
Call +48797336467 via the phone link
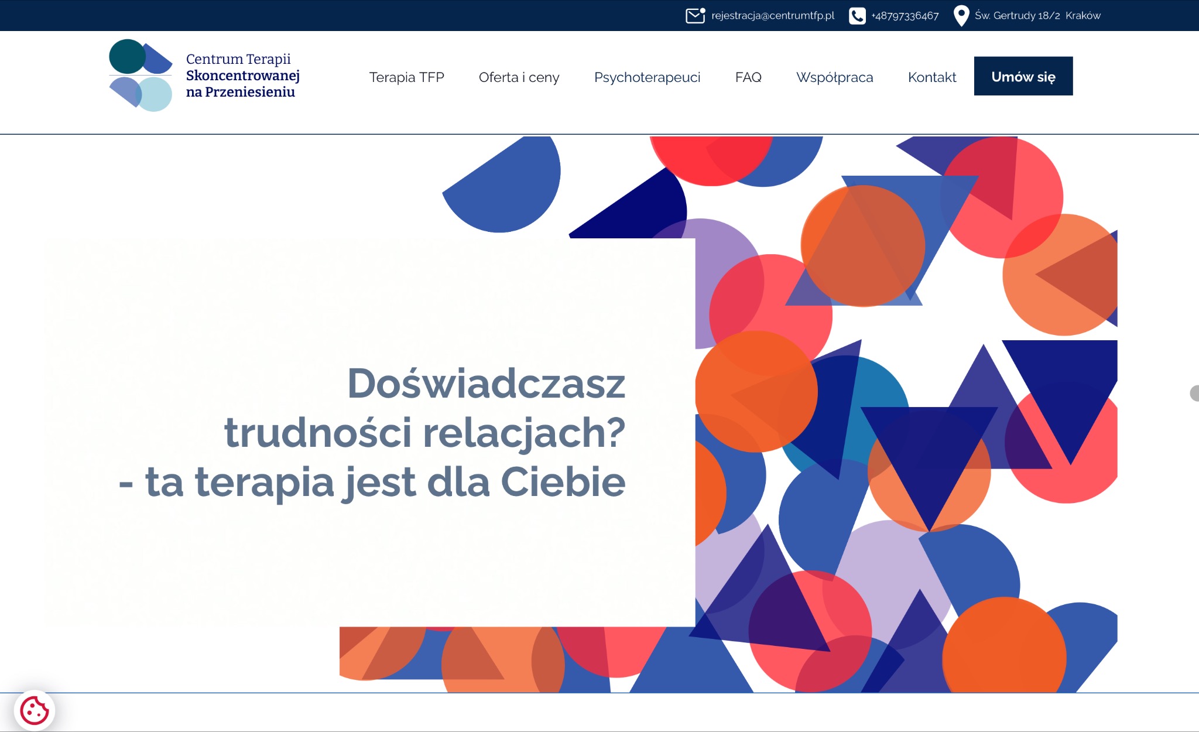pos(905,15)
